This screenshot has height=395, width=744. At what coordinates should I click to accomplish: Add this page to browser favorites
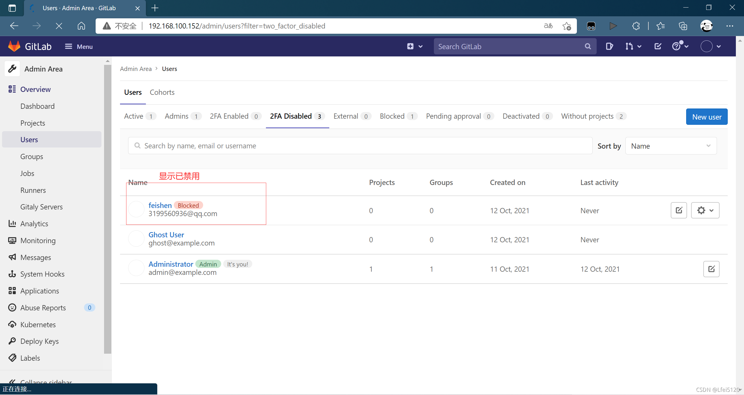[566, 26]
